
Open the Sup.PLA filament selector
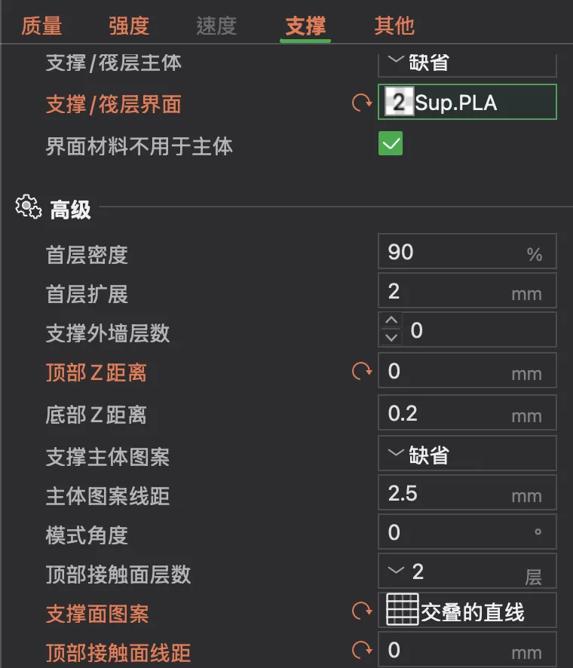click(x=467, y=102)
